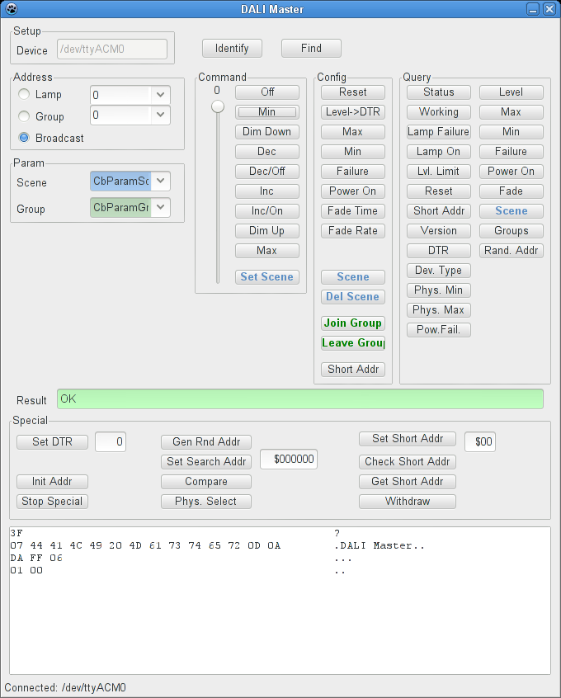
Task: Click the DTR value input field
Action: [x=111, y=441]
